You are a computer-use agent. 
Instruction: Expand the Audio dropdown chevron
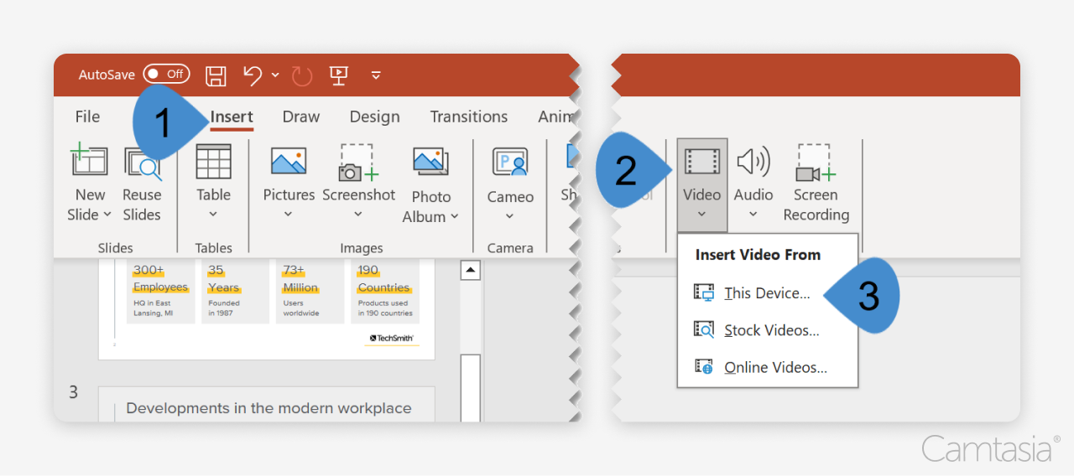[753, 215]
